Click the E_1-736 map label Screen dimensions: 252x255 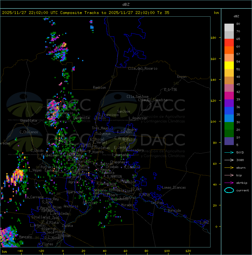pos(171,90)
